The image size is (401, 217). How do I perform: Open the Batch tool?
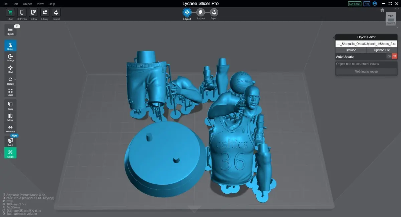pyautogui.click(x=10, y=142)
